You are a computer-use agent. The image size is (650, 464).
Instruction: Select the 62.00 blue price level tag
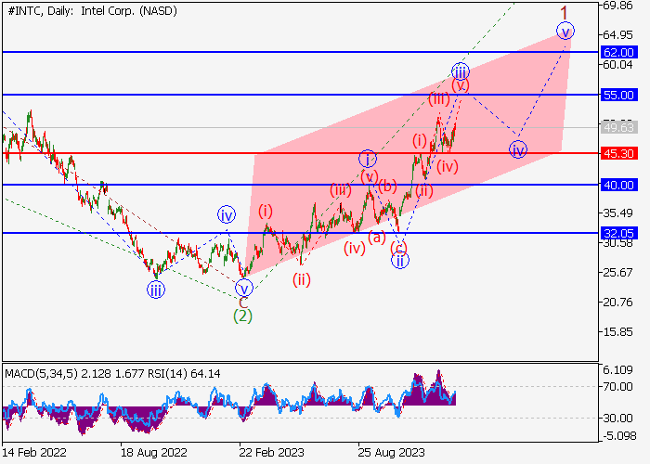click(x=618, y=53)
